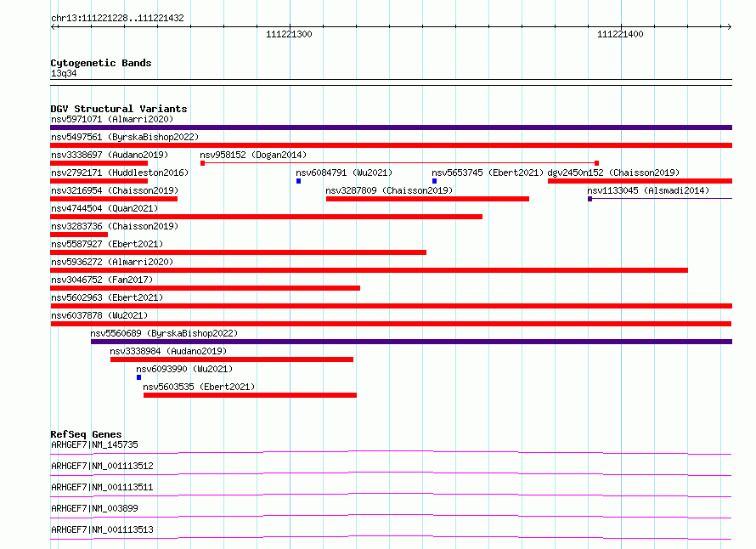Open ARHGEF7|NM_003899 gene label

[94, 508]
